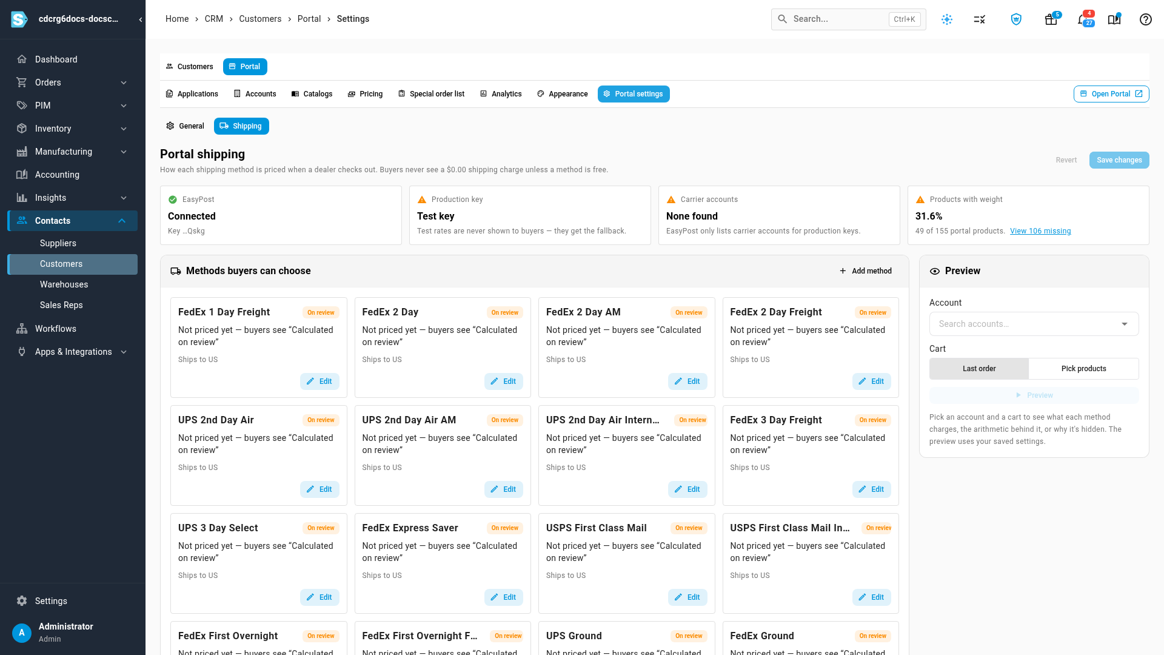Screen dimensions: 1164x655
Task: Collapse the sidebar with the chevron icon
Action: (141, 19)
